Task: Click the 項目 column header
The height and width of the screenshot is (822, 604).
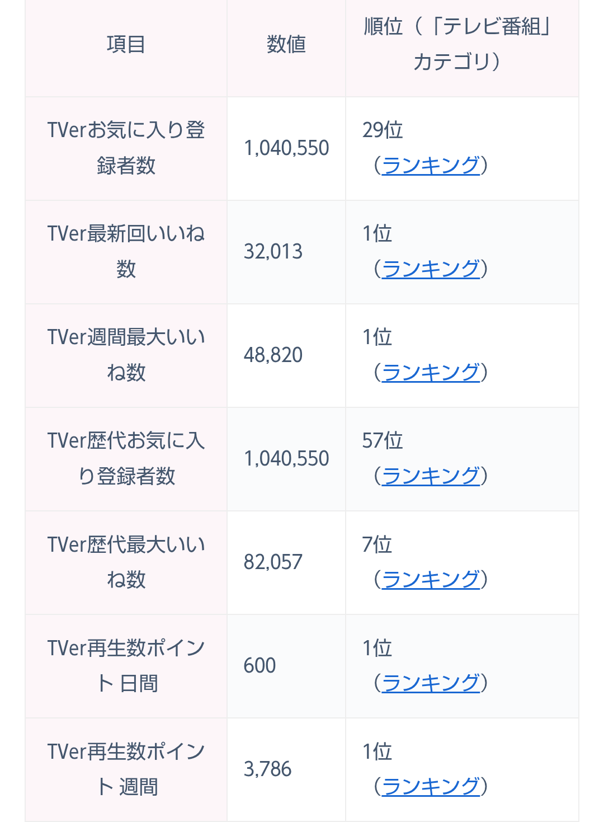Action: point(126,44)
